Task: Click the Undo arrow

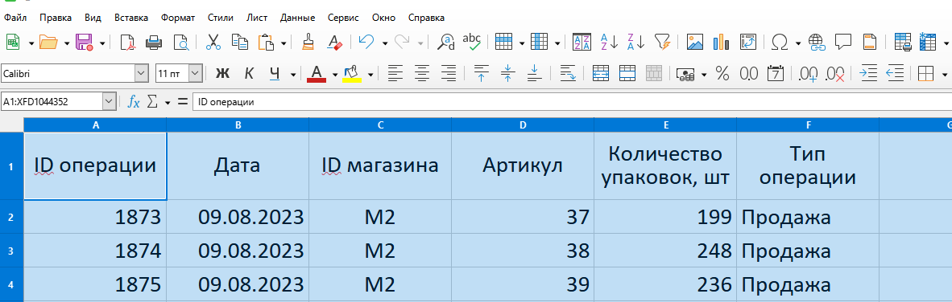Action: click(366, 42)
